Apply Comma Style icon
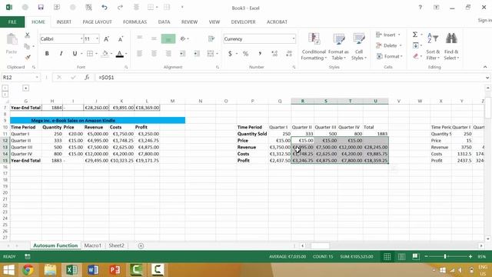The width and height of the screenshot is (492, 277). [260, 54]
